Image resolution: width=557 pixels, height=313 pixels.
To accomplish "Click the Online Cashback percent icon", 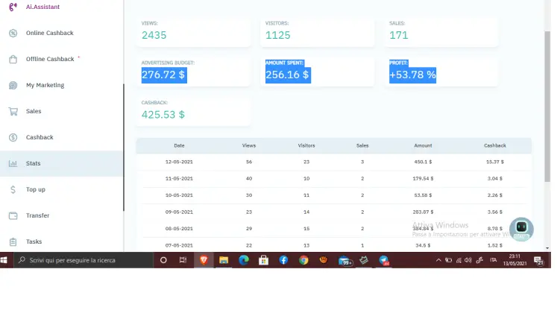I will (13, 33).
